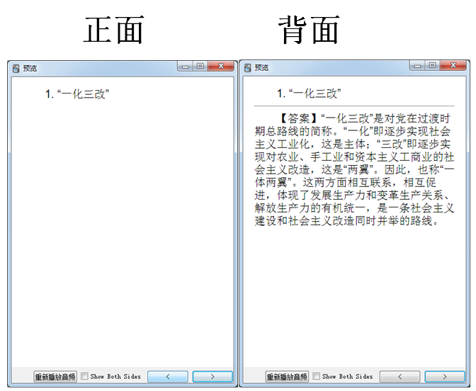Image resolution: width=476 pixels, height=391 pixels.
Task: Go to previous card in right preview window
Action: point(399,376)
